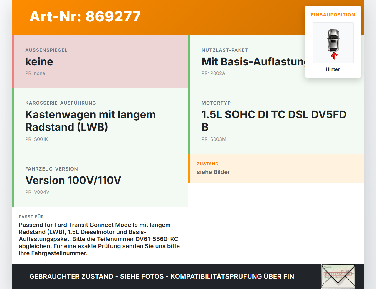The image size is (376, 289).
Task: Click the Ford Transit Connect compatibility description
Action: click(x=99, y=239)
